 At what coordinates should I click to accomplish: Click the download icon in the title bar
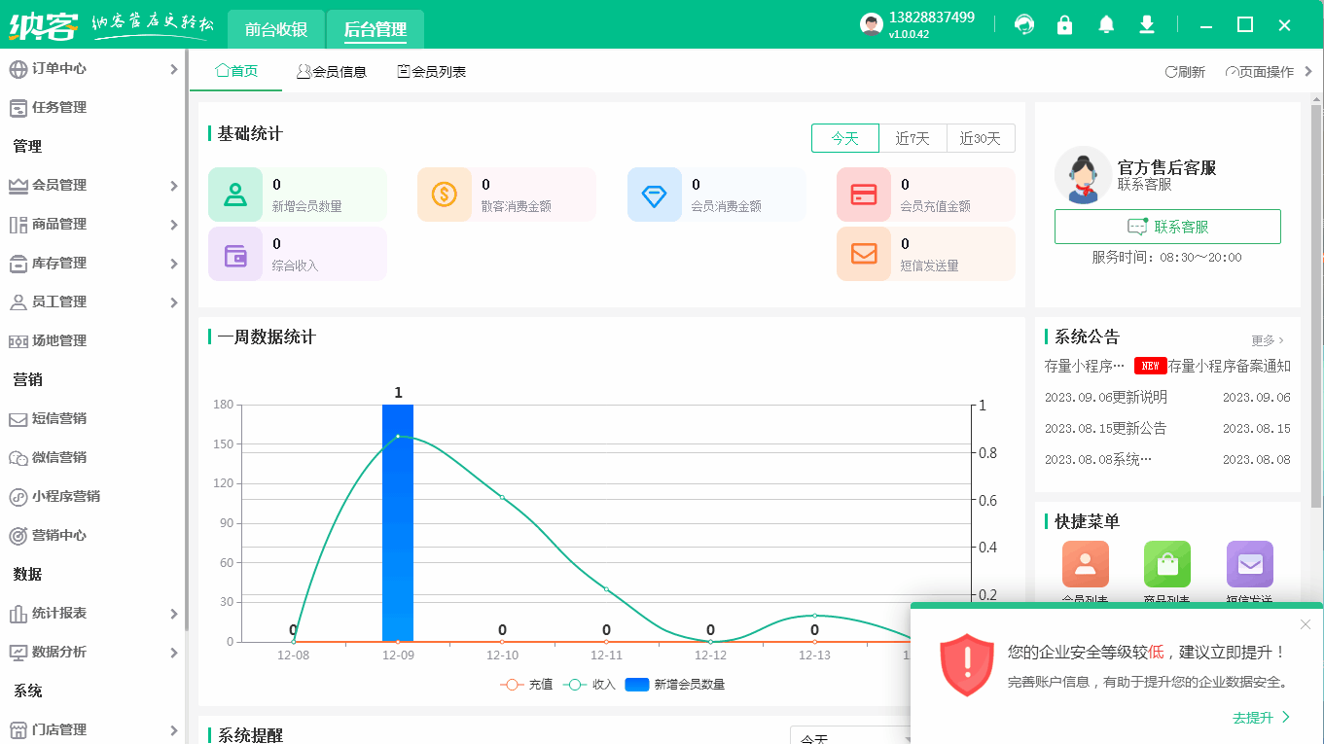[x=1147, y=23]
